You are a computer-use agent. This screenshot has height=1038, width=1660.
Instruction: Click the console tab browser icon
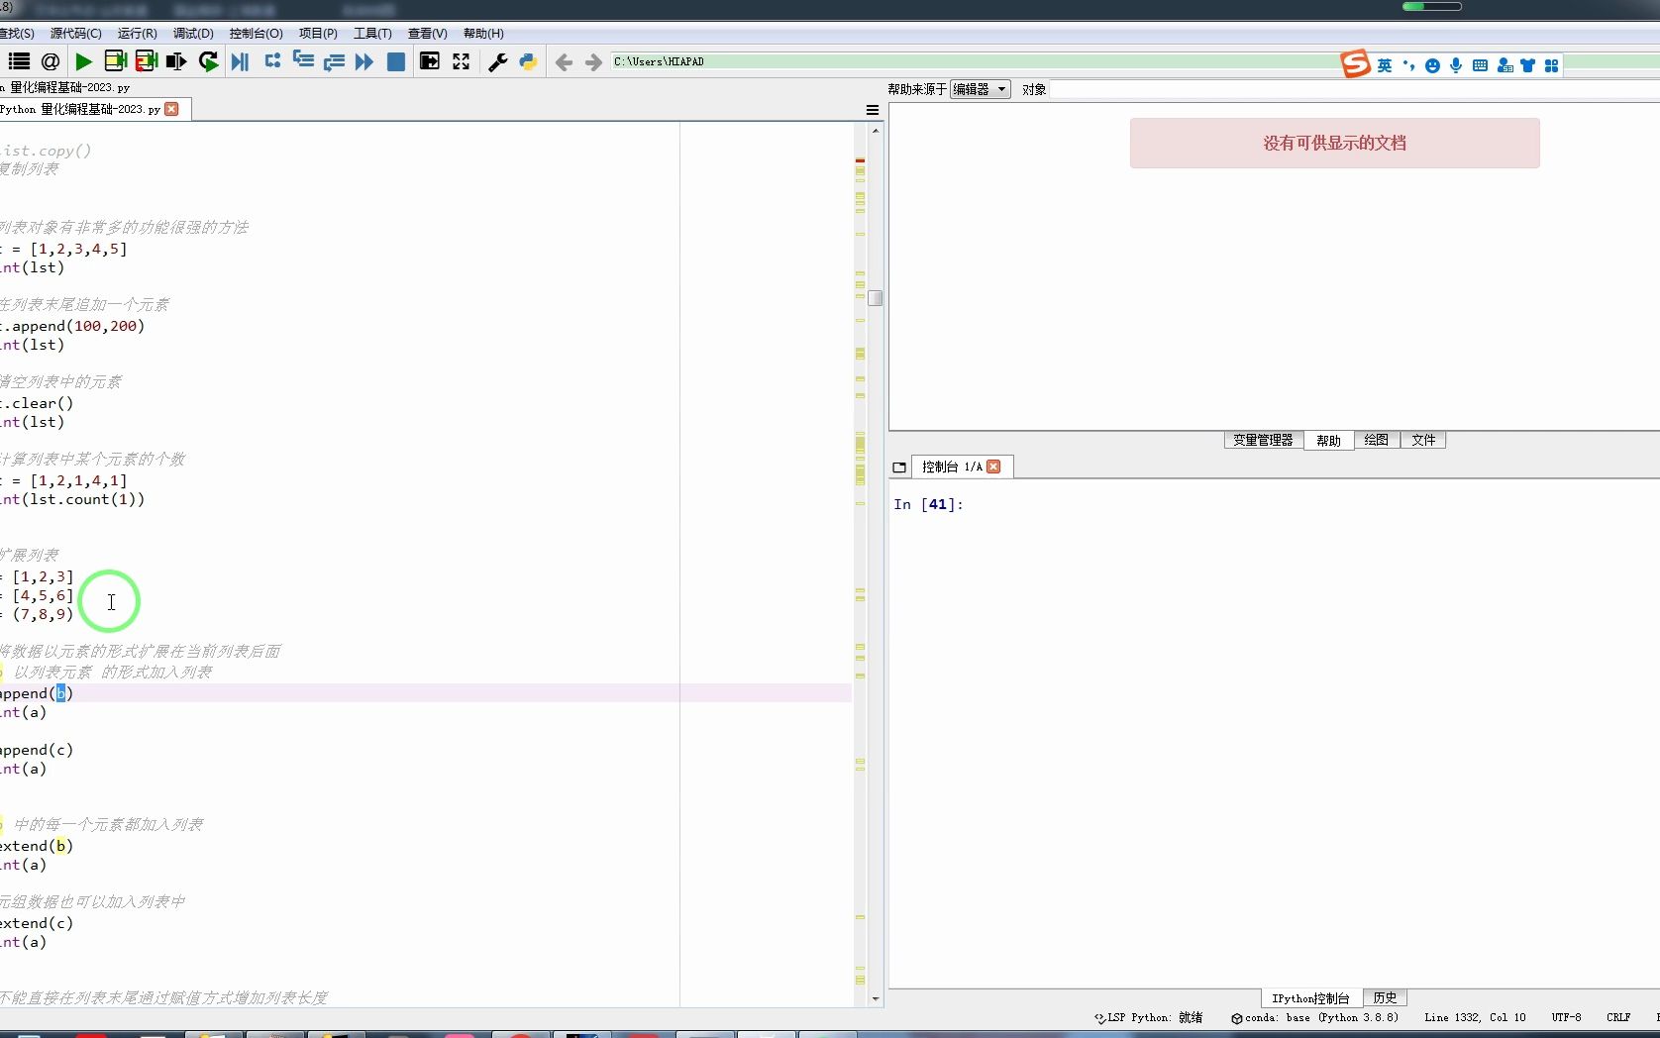point(899,467)
